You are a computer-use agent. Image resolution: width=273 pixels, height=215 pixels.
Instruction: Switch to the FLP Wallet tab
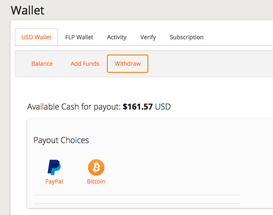pos(79,37)
